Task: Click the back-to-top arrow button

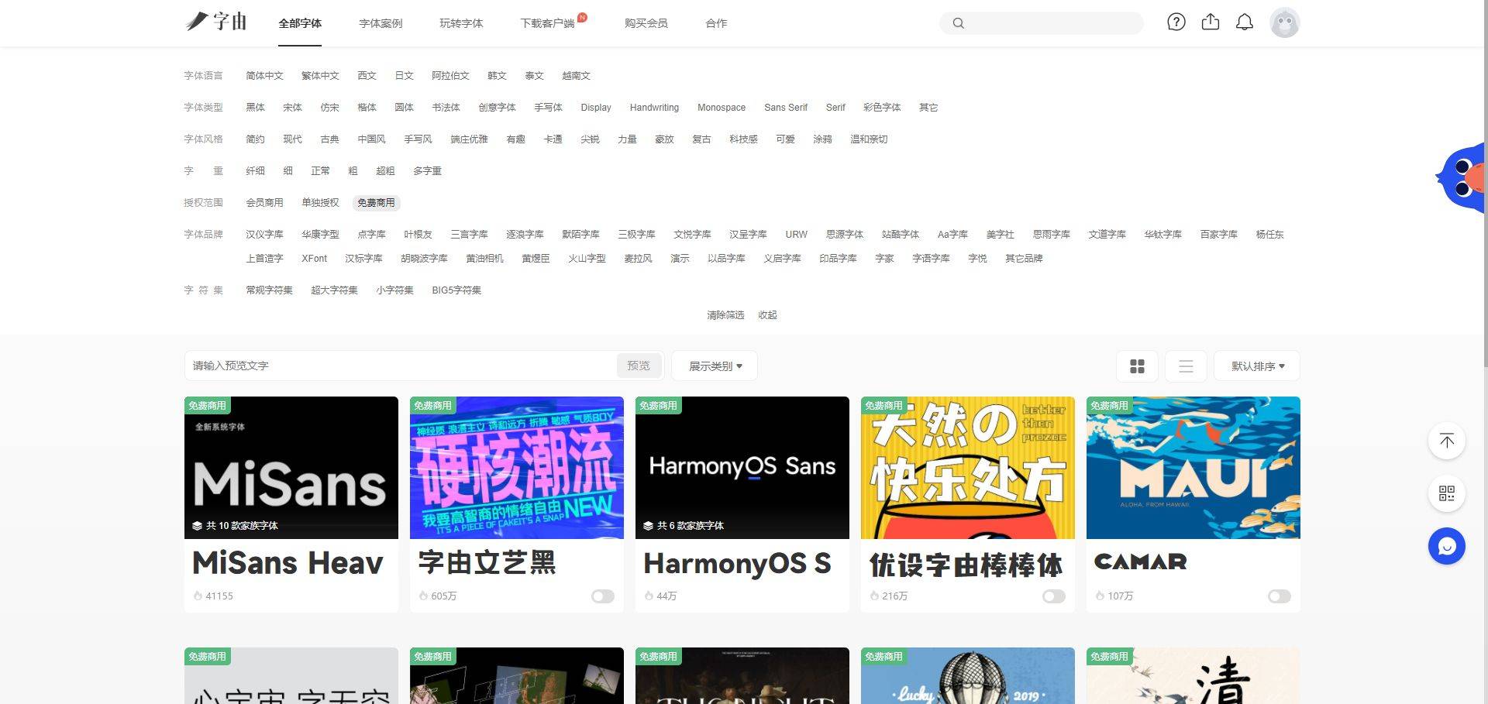Action: tap(1447, 441)
